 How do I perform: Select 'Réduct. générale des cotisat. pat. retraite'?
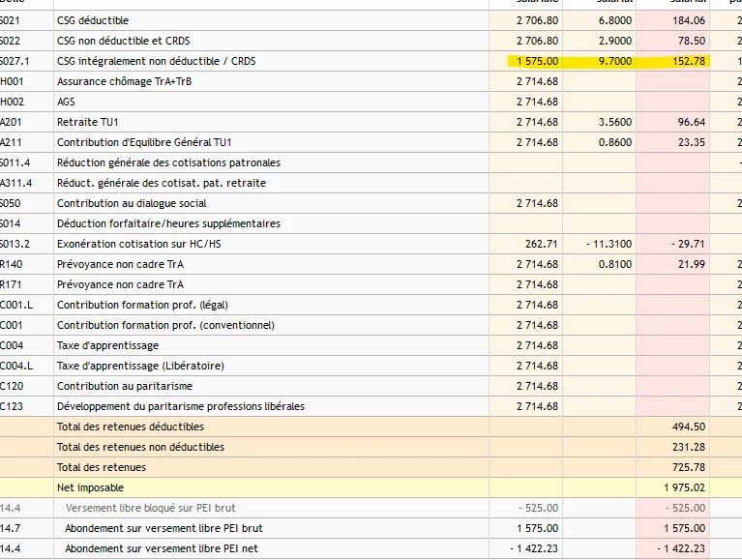[162, 183]
